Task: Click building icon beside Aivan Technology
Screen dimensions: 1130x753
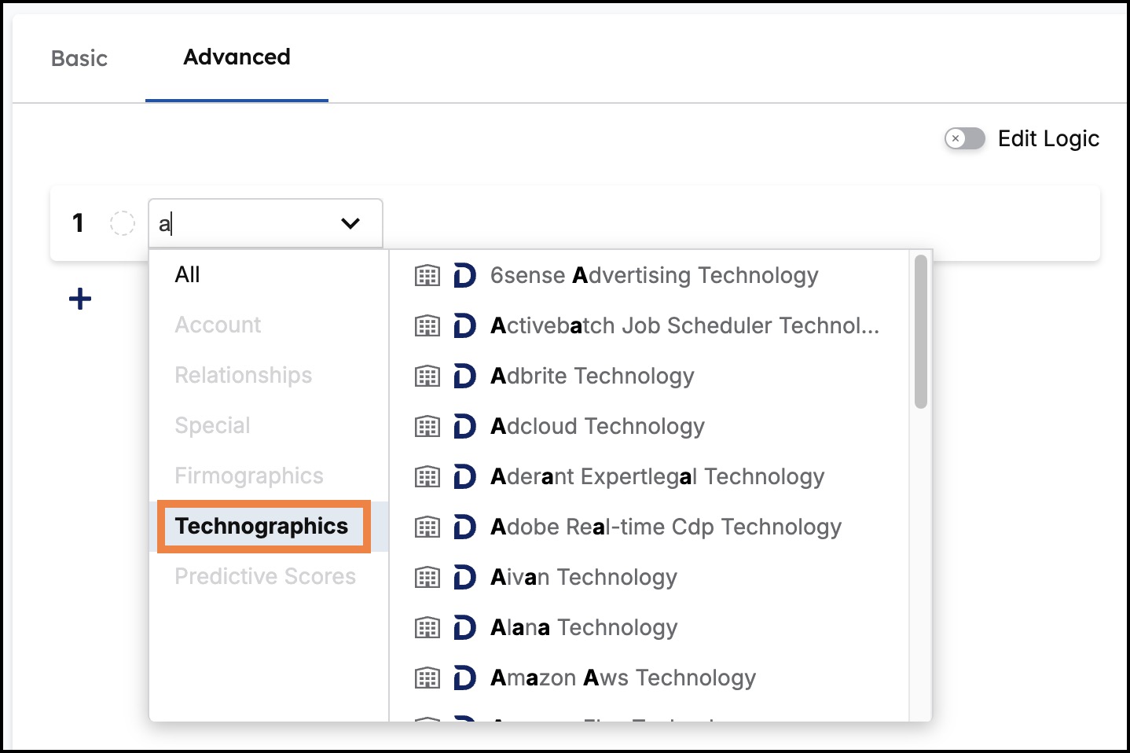Action: [x=427, y=577]
